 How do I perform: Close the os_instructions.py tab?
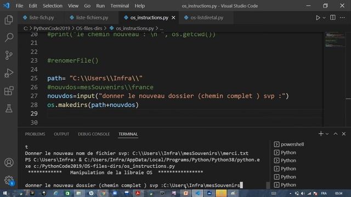(173, 18)
